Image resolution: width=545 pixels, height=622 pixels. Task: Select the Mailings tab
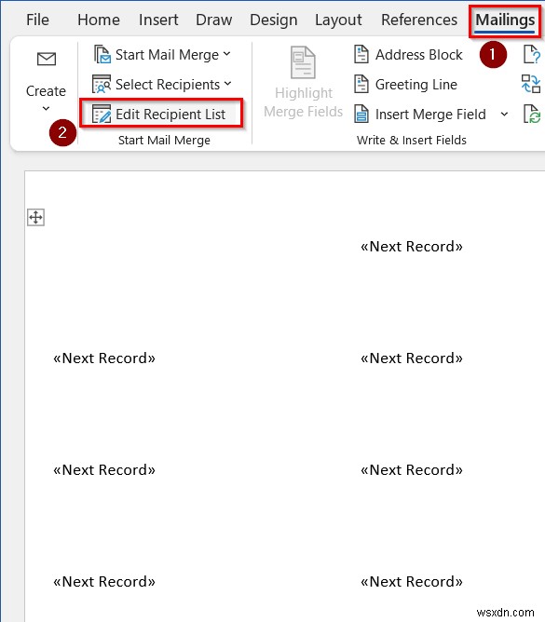(505, 20)
